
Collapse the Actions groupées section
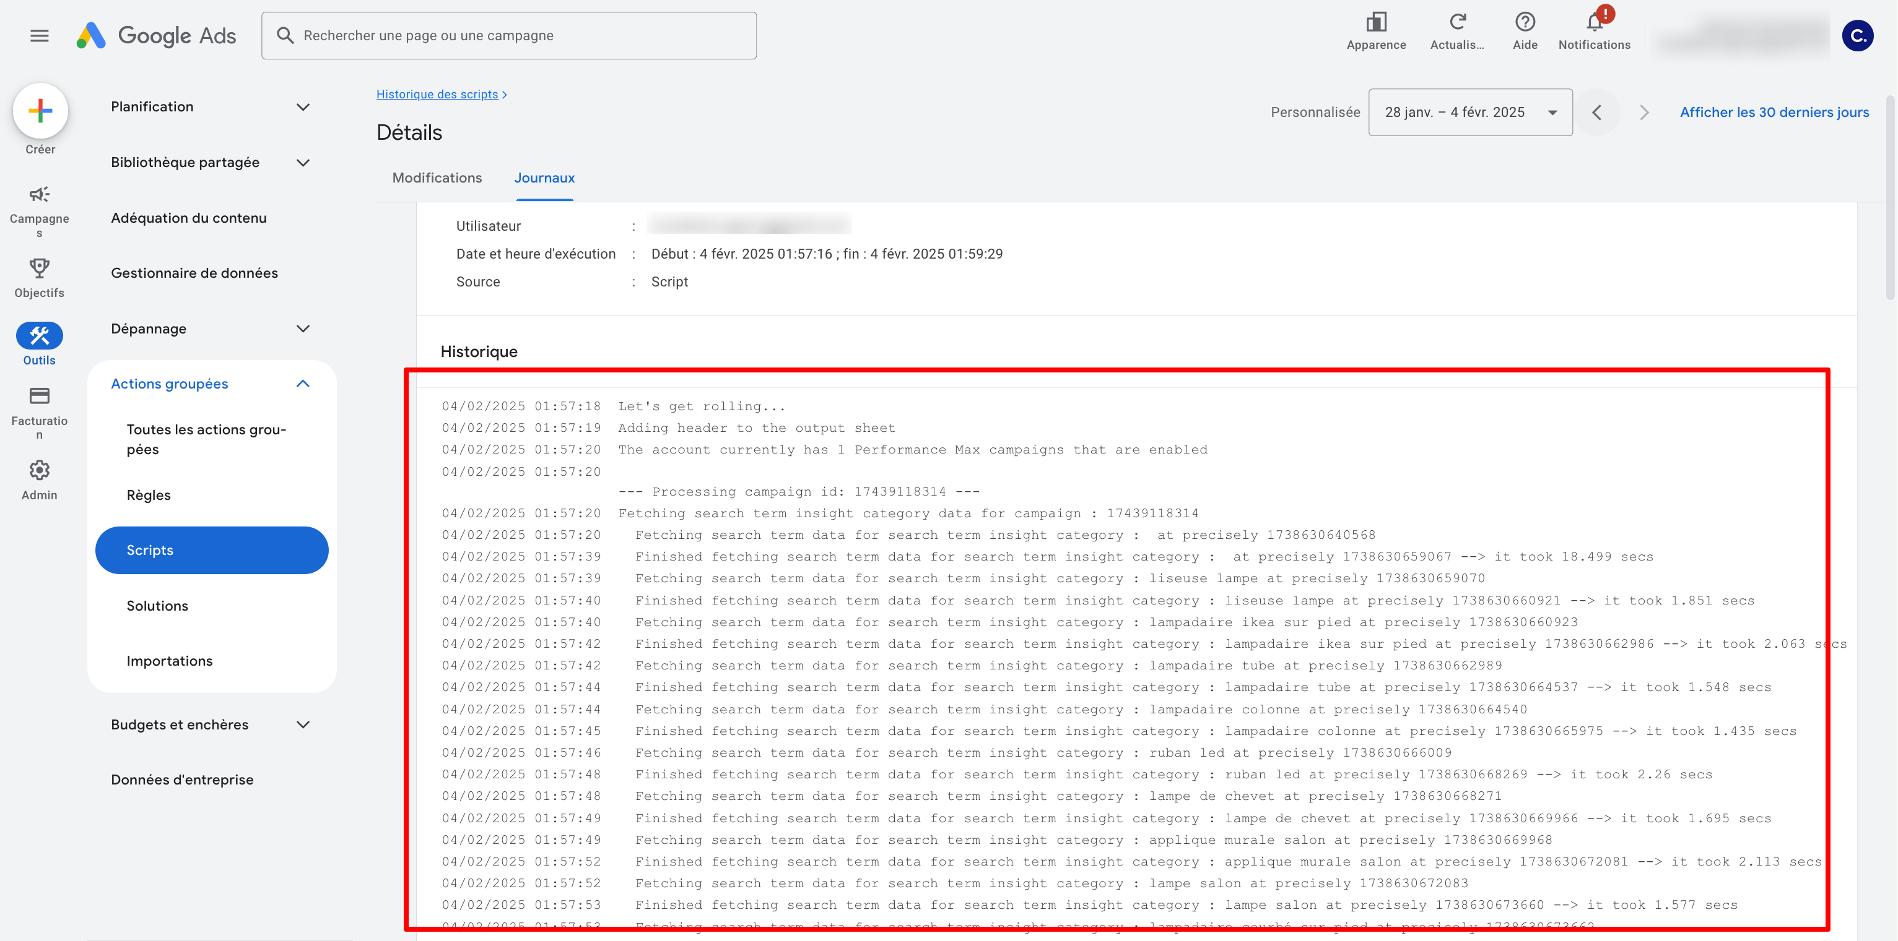pos(303,384)
